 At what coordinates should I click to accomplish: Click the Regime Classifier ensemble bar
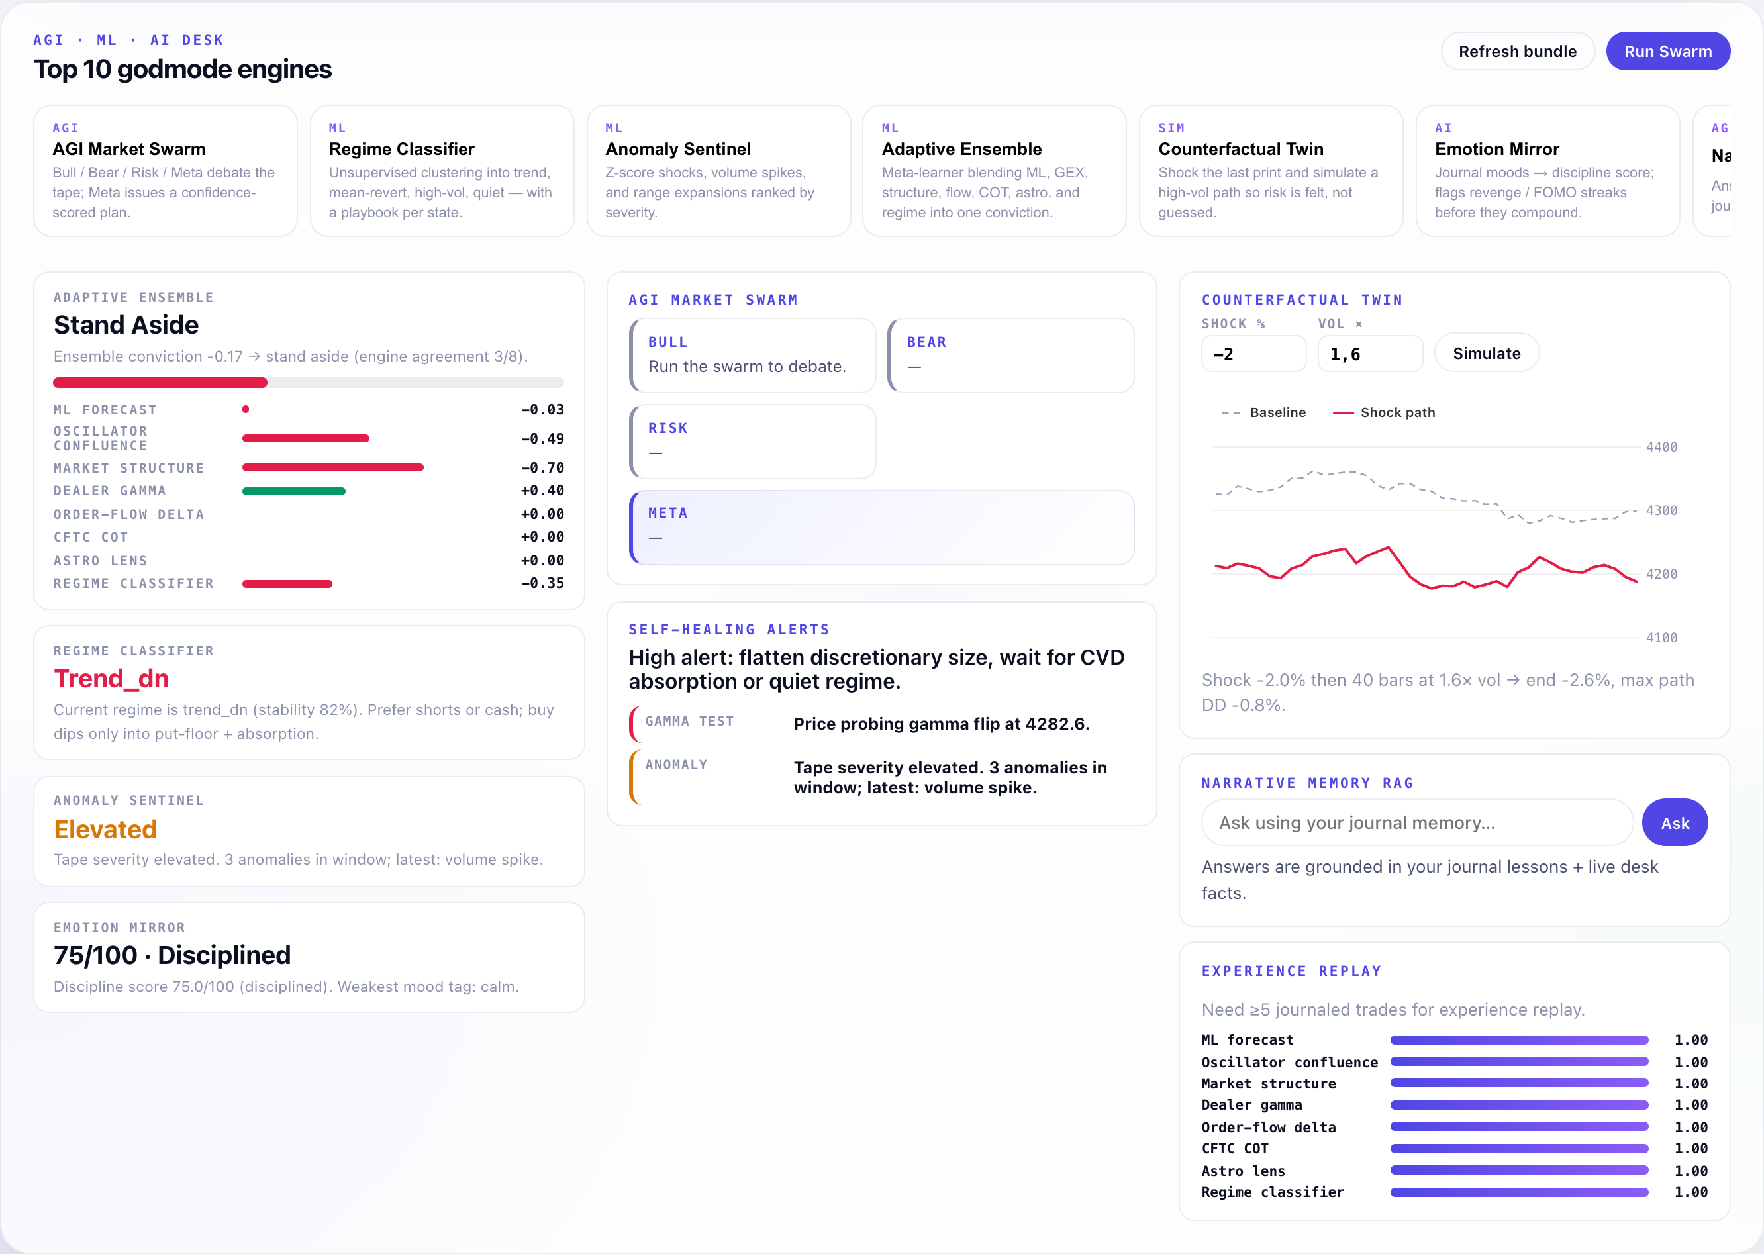coord(287,584)
